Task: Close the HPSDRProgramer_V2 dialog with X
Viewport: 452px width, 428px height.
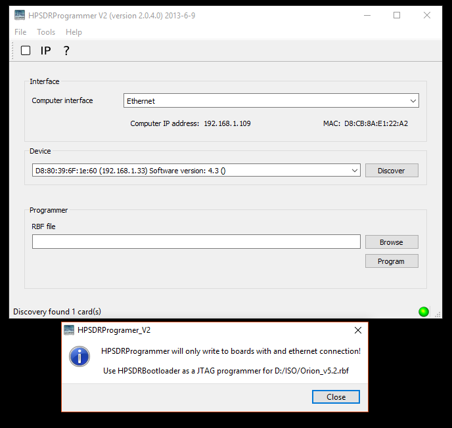Action: click(358, 330)
